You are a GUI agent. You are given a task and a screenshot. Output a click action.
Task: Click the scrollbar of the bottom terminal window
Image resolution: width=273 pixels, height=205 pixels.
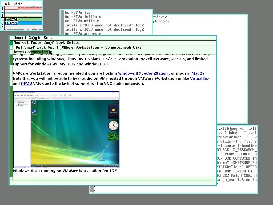[92, 189]
